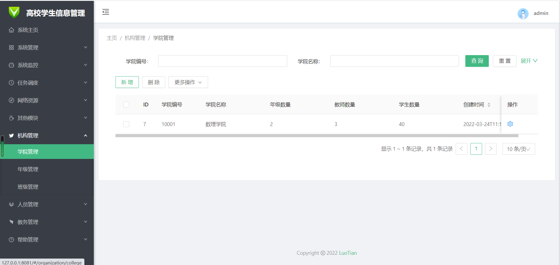Click the admin avatar image
The height and width of the screenshot is (265, 560).
[523, 13]
